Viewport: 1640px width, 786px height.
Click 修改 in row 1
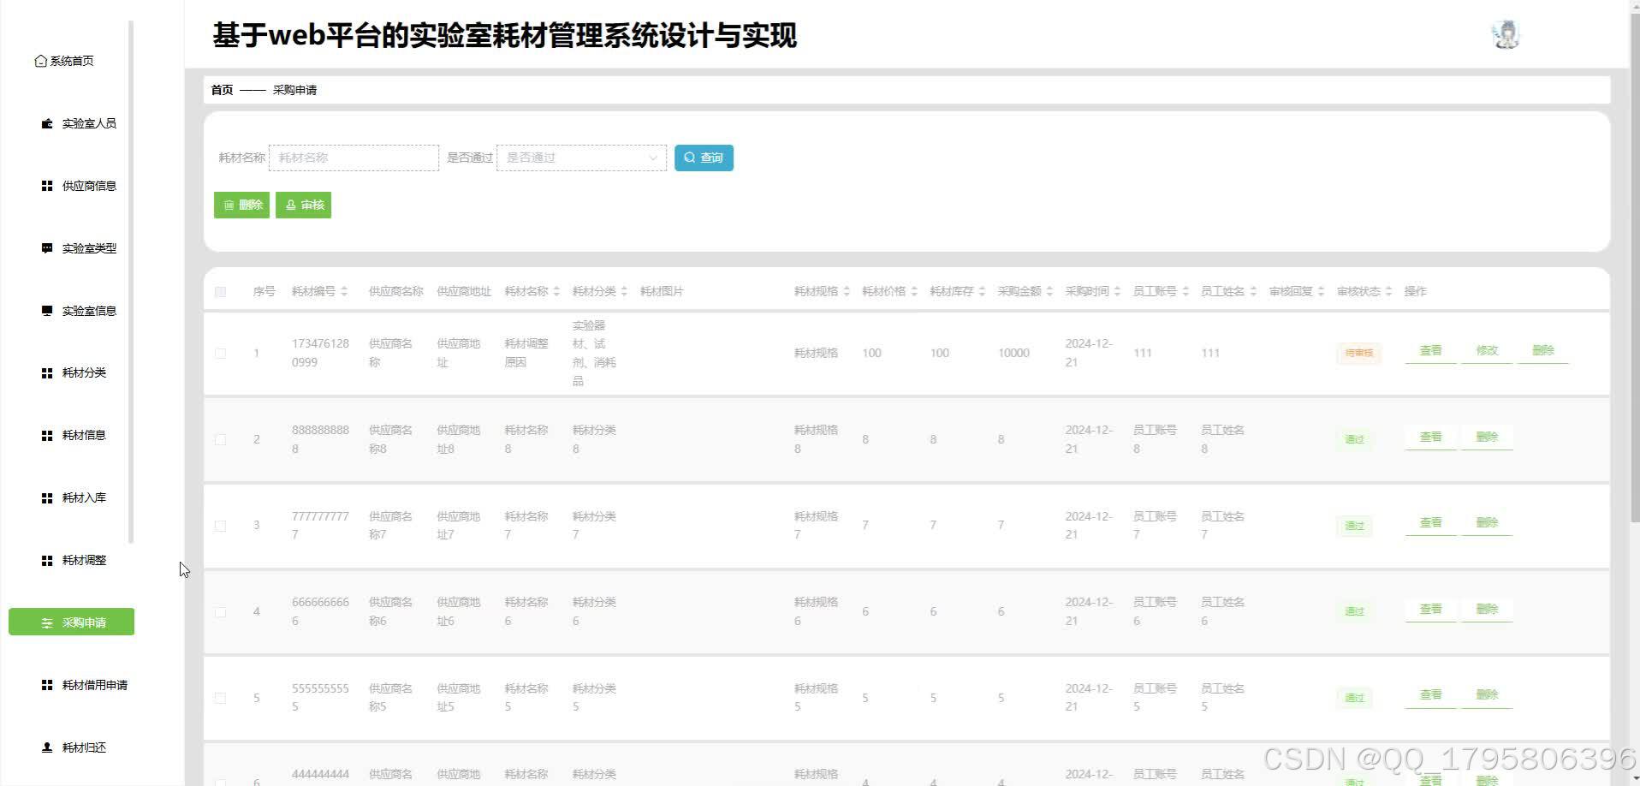1487,351
